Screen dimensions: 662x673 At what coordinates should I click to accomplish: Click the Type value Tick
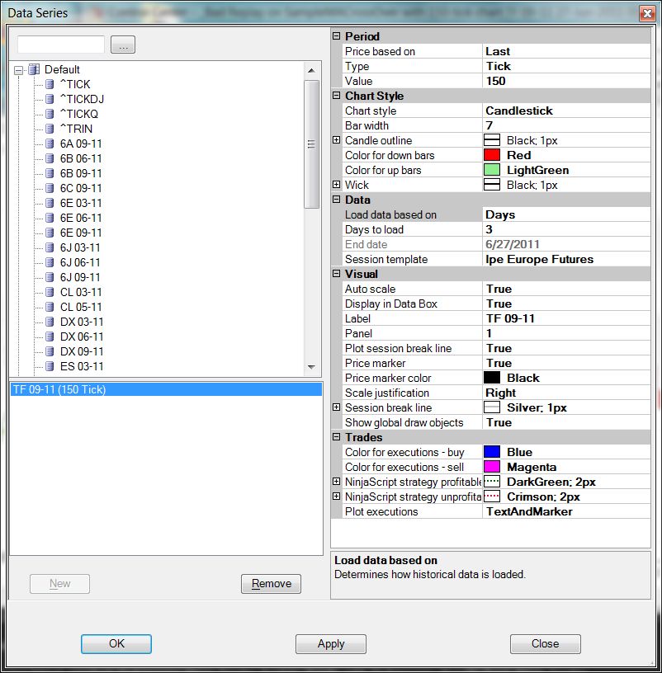tap(566, 66)
